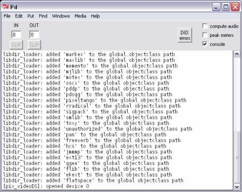Open the Find menu

(43, 16)
